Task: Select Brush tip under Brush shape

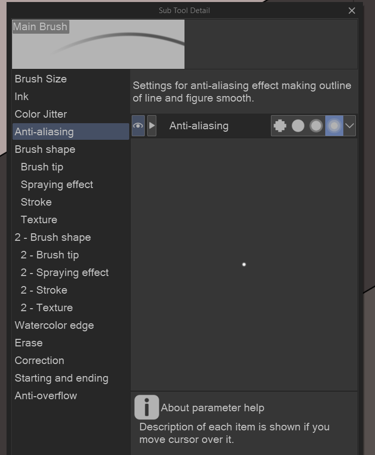Action: [x=42, y=167]
